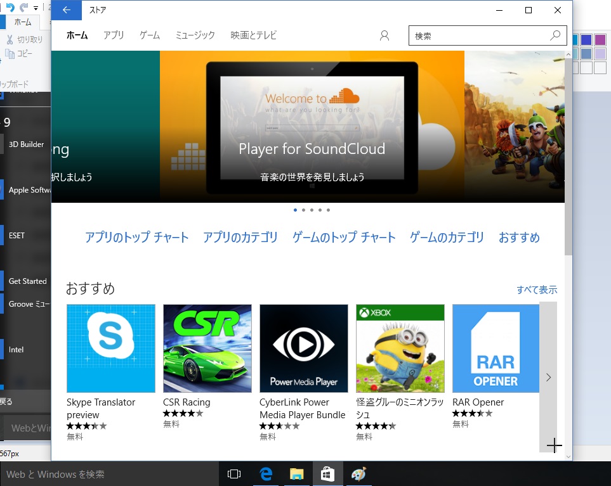
Task: Click Cut (切り取り) in Paint ribbon
Action: (24, 39)
